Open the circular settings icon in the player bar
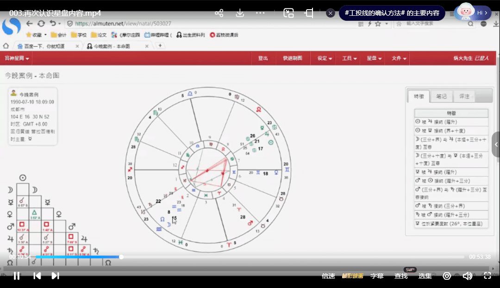This screenshot has width=500, height=288. pyautogui.click(x=447, y=276)
